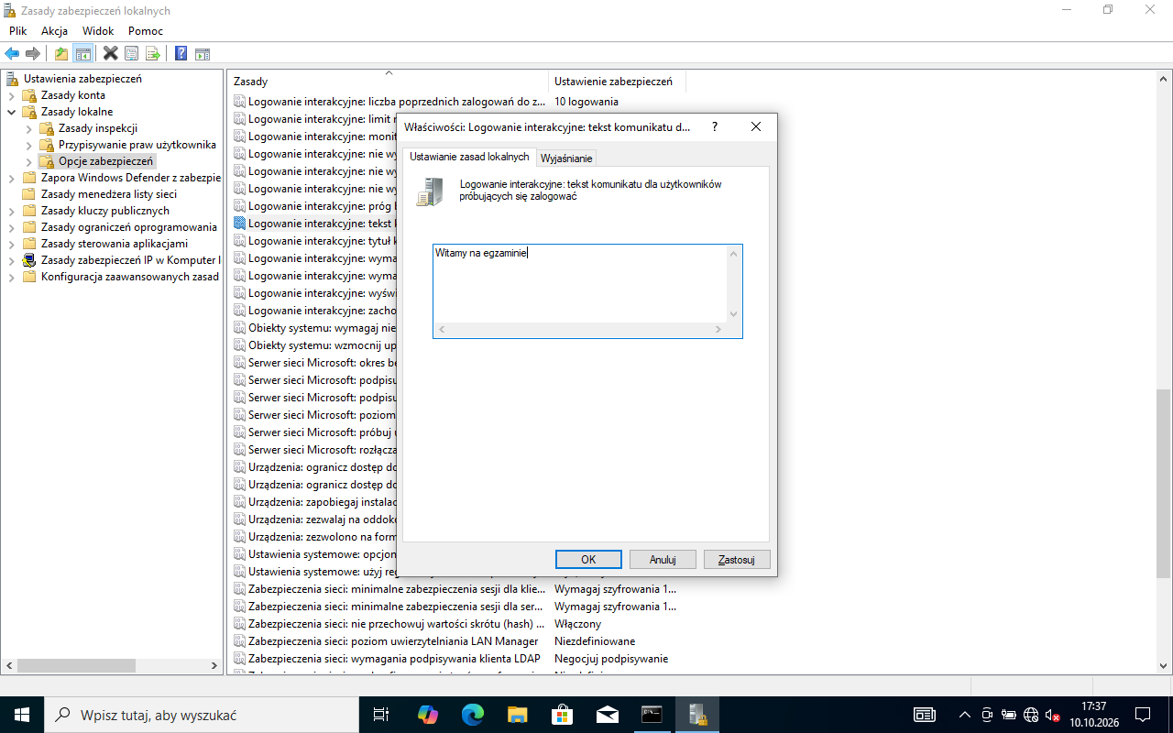
Task: Click the Ustawienie zabezpieczeń column header
Action: (617, 82)
